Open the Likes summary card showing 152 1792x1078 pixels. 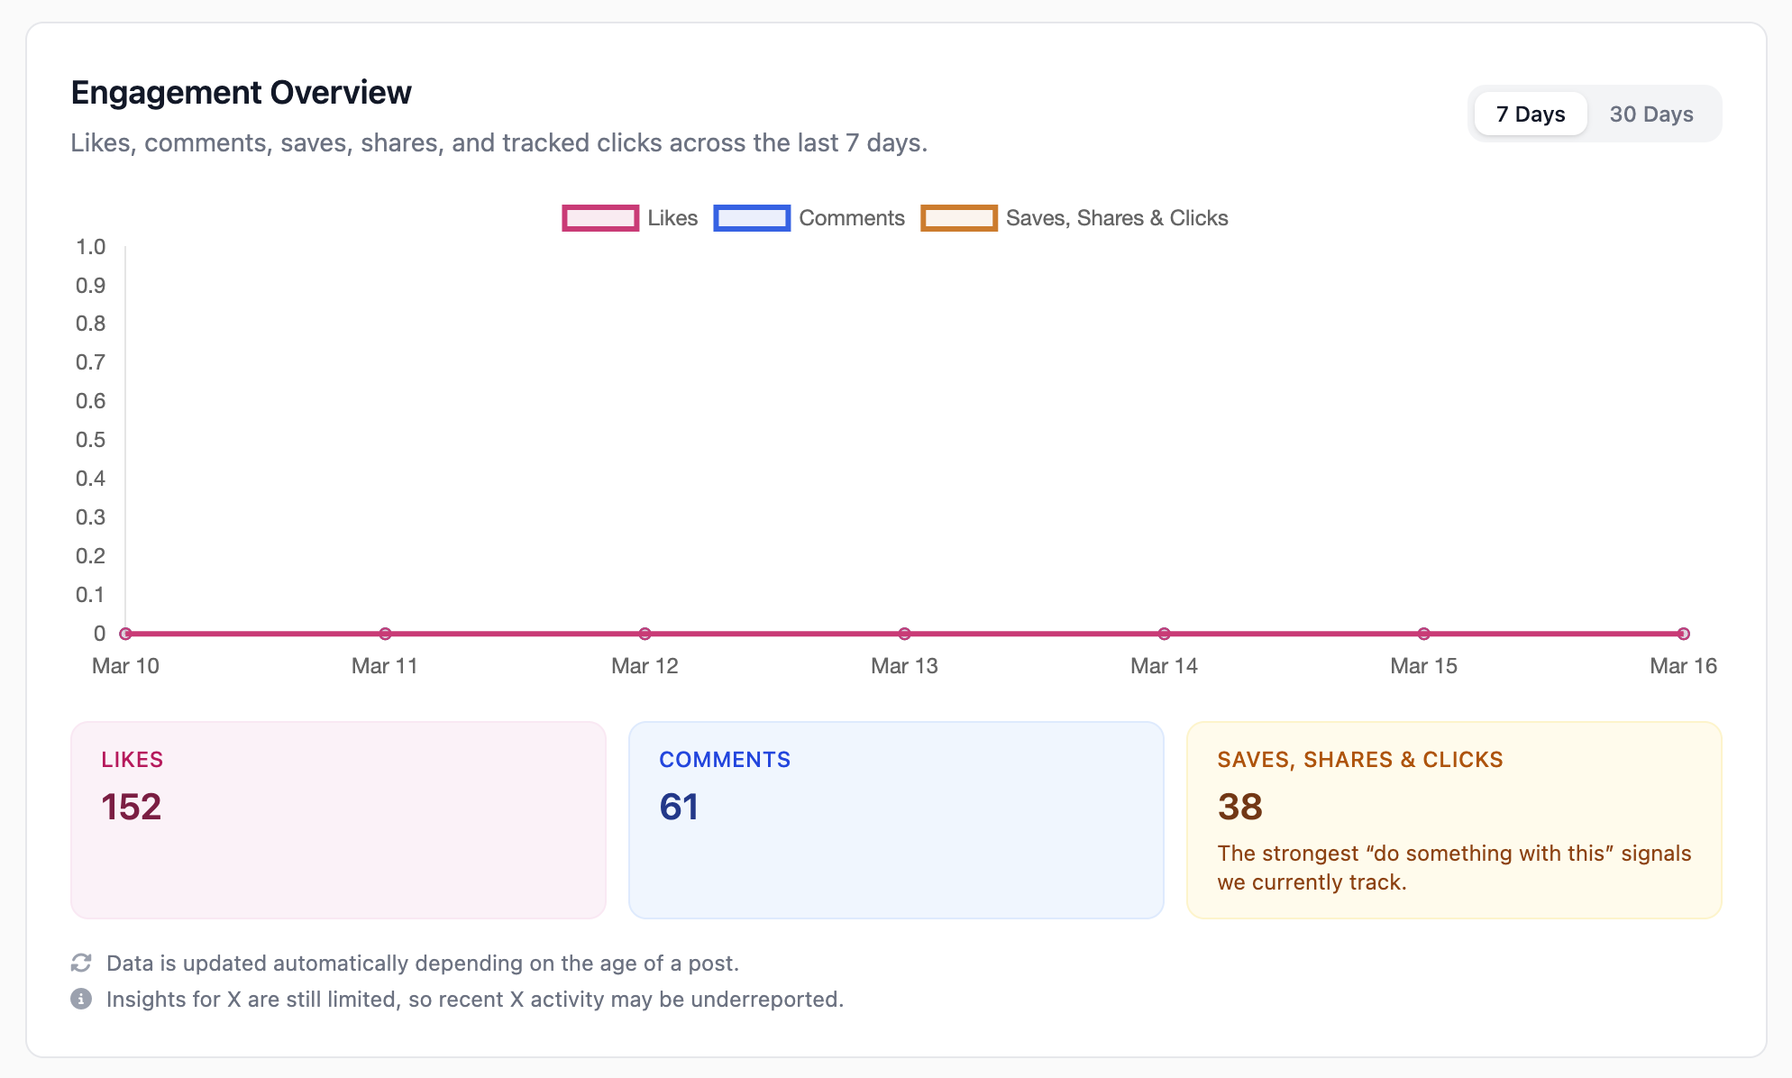coord(338,819)
